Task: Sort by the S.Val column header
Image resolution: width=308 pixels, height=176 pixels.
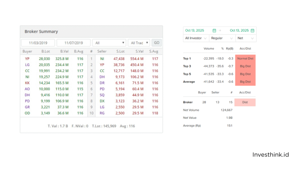Action: [139, 51]
